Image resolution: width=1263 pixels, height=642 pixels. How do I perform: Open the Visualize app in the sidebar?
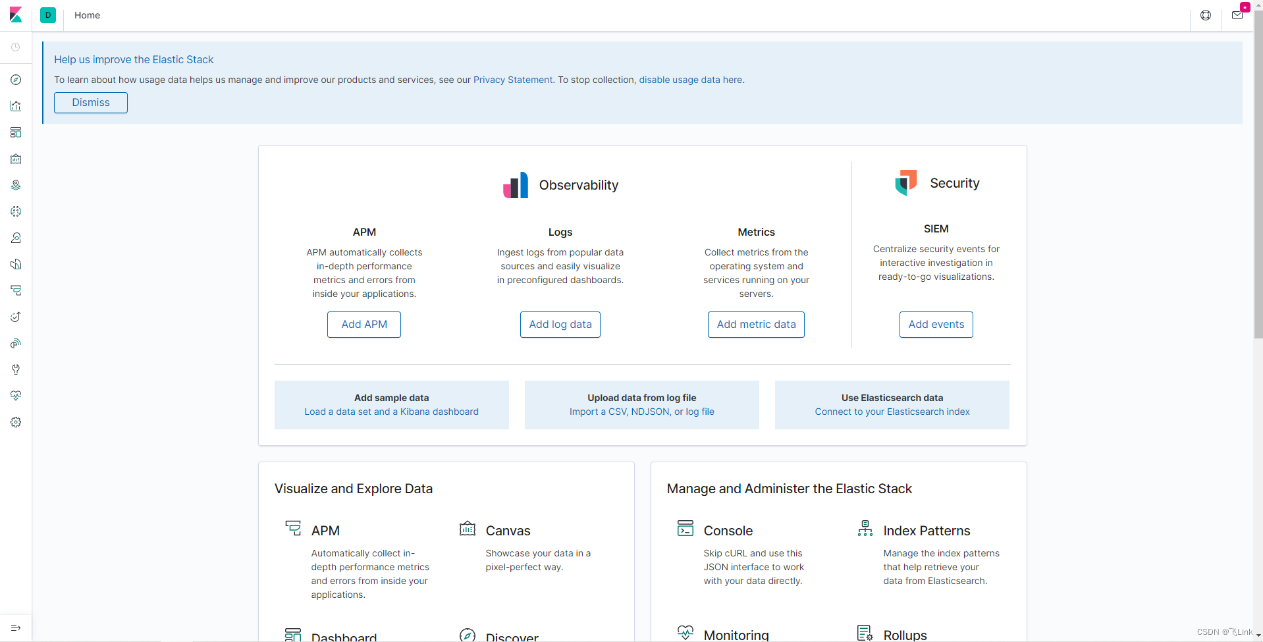point(16,106)
